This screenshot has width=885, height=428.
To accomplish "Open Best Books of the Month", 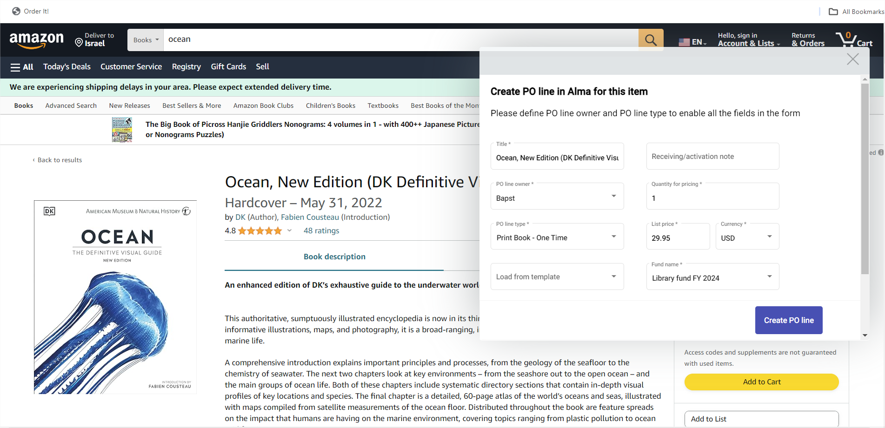I will click(445, 106).
